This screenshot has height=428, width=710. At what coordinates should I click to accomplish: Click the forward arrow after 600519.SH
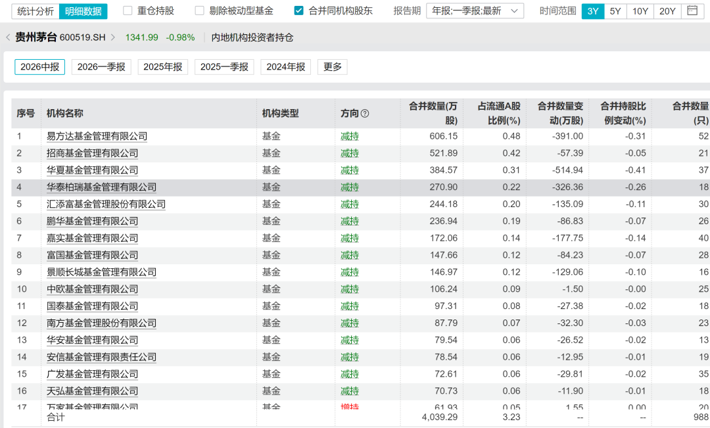(x=113, y=37)
